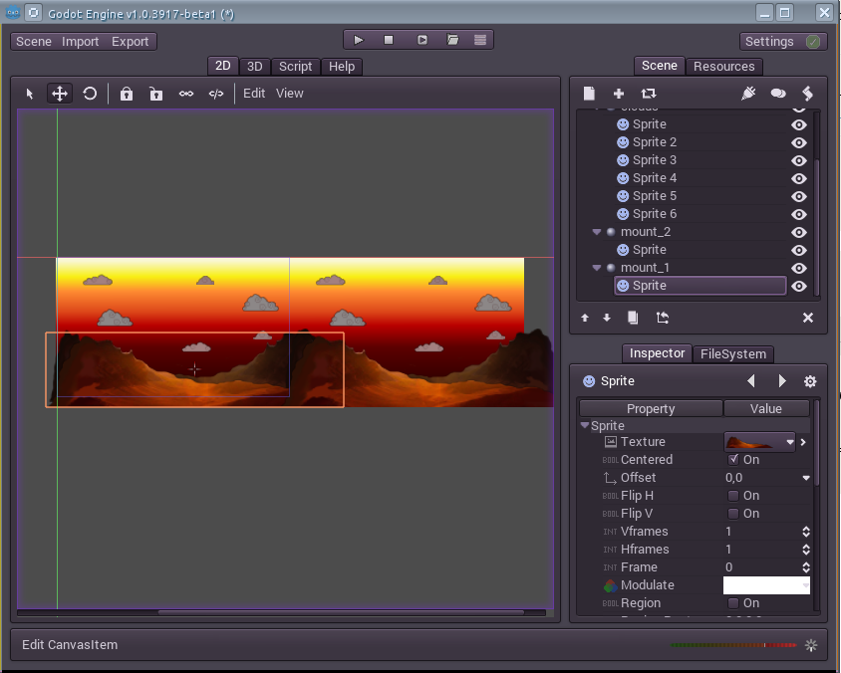Viewport: 841px width, 673px height.
Task: Click the Lock selected object icon
Action: [x=127, y=94]
